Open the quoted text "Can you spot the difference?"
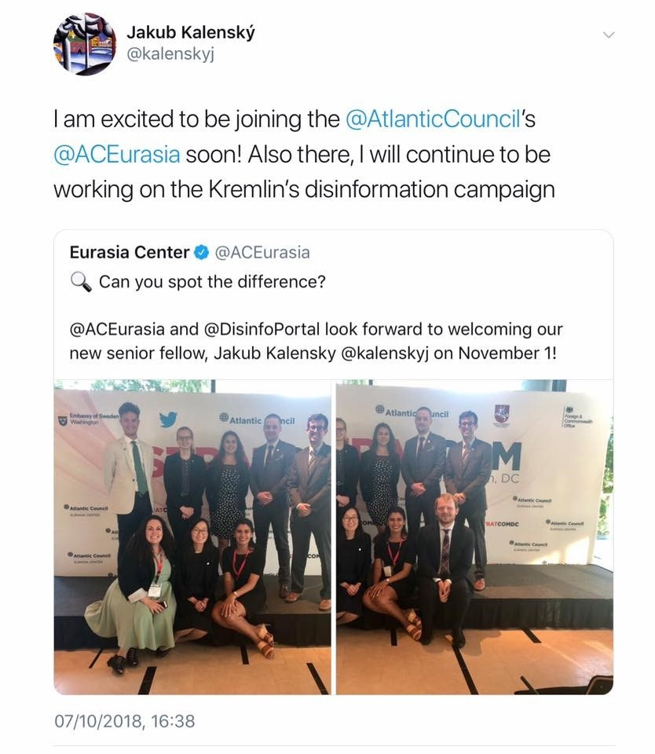The image size is (655, 754). pyautogui.click(x=212, y=282)
